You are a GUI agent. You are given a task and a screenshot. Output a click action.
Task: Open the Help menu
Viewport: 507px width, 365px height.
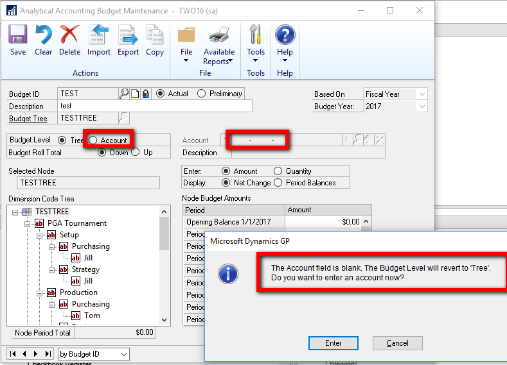click(x=285, y=40)
